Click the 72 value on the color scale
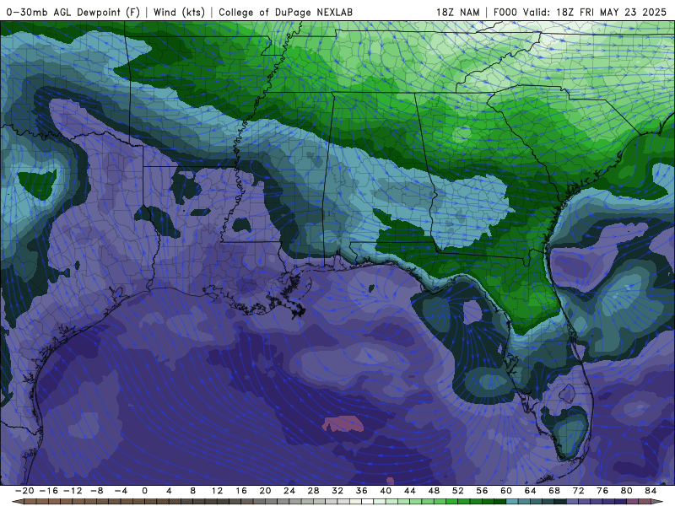 click(x=579, y=491)
